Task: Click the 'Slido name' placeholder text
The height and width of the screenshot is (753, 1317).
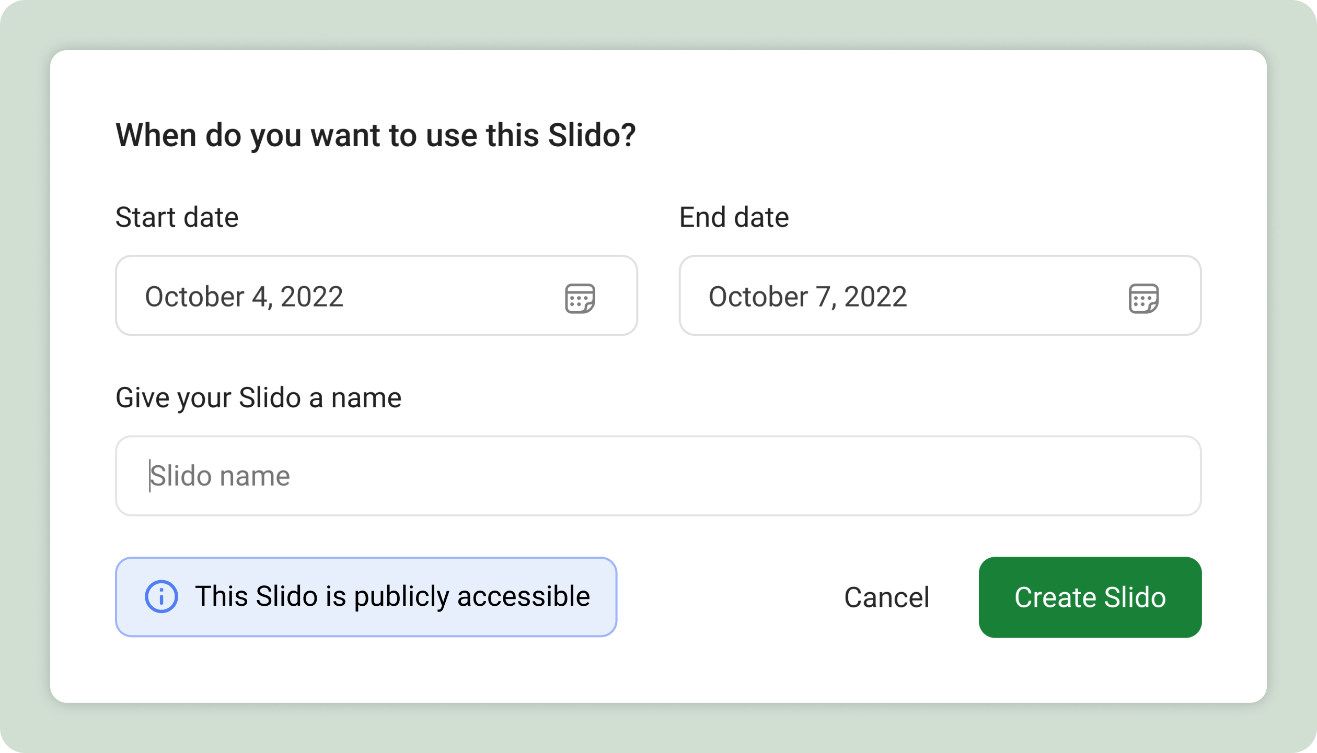Action: (220, 476)
